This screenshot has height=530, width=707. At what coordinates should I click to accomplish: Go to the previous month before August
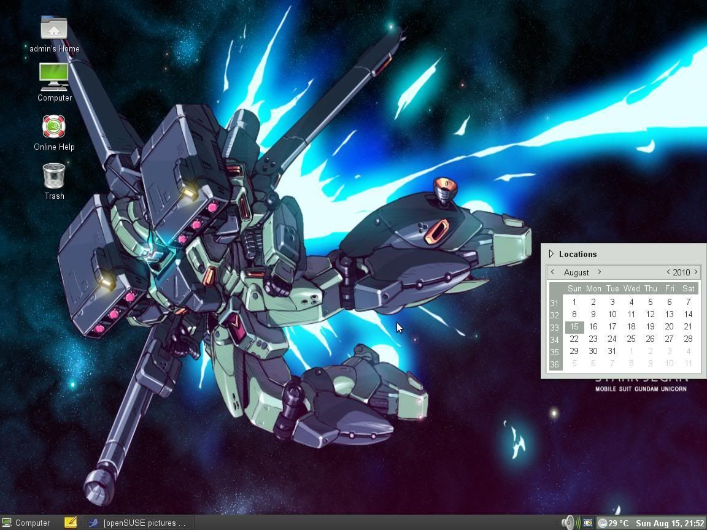click(553, 272)
